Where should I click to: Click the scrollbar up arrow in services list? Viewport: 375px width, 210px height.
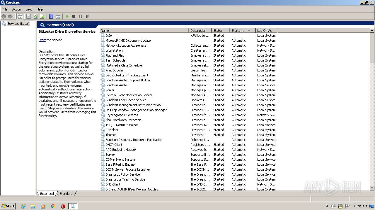pyautogui.click(x=372, y=30)
